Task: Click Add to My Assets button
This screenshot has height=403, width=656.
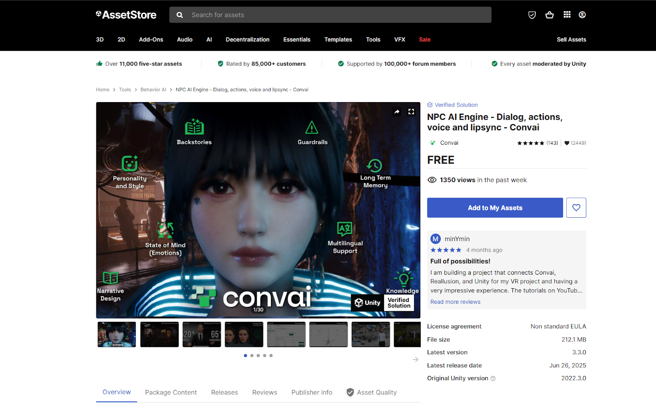Action: click(495, 208)
